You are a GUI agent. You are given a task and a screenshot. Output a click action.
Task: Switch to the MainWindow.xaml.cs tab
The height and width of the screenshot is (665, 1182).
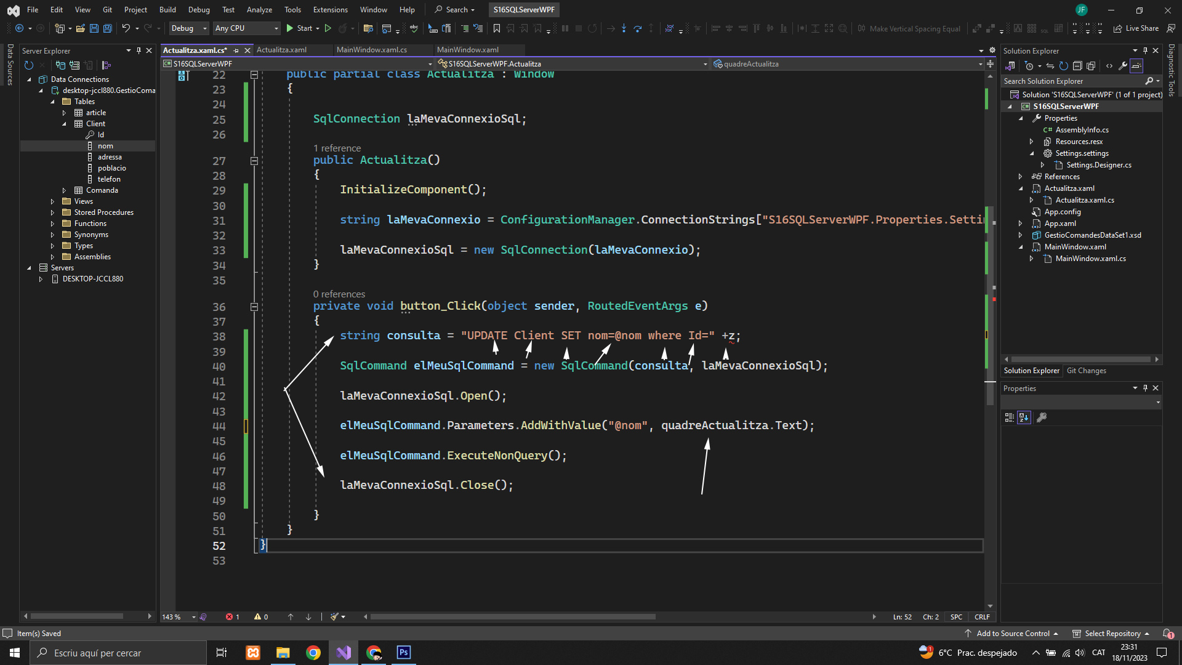[x=371, y=50]
